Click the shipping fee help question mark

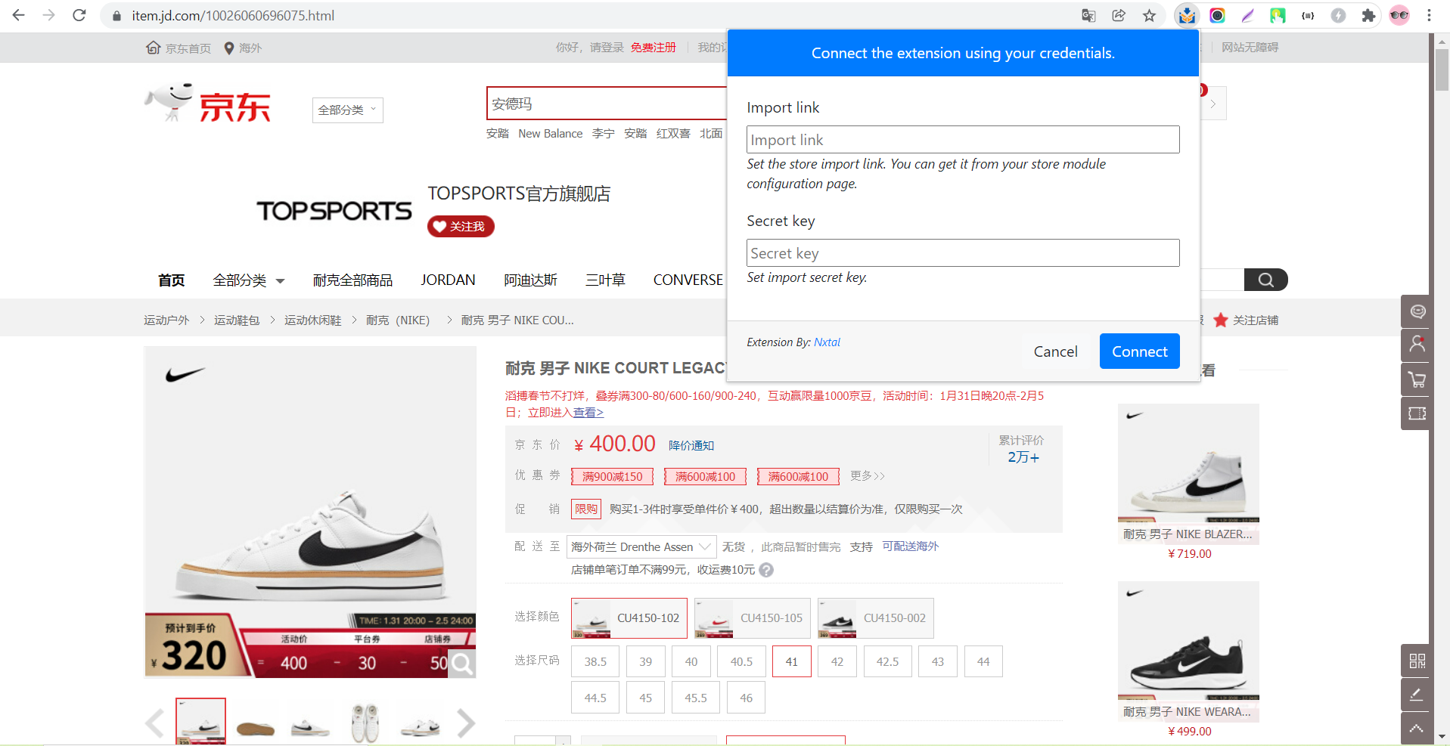pyautogui.click(x=766, y=570)
